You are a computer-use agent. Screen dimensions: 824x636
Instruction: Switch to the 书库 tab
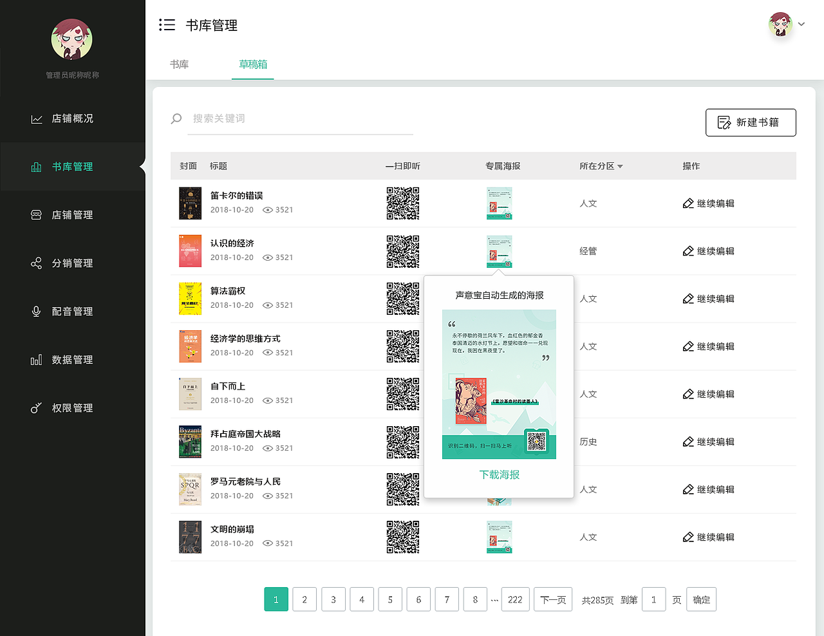(180, 64)
